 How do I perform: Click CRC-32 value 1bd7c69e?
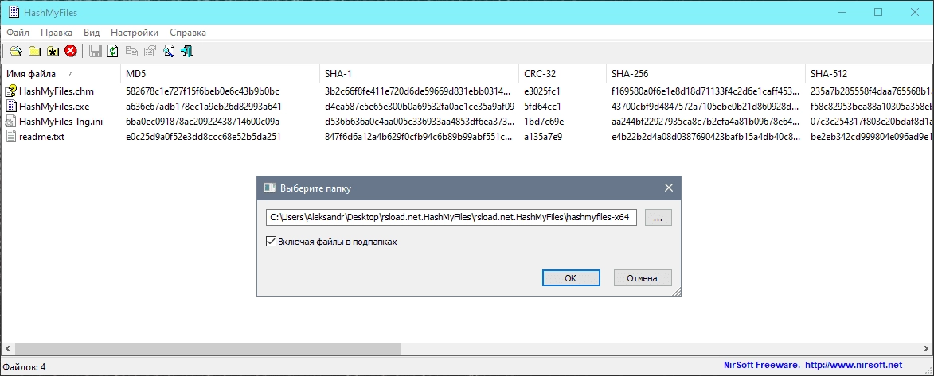point(544,122)
